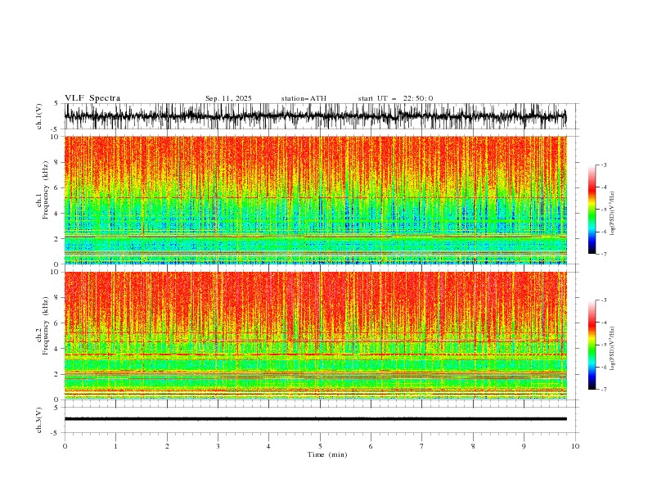Click the "10" kHz tick on ch.2 frequency axis
This screenshot has width=648, height=501.
click(55, 272)
